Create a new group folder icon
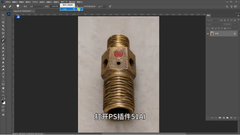The image size is (240, 135). pos(227,118)
